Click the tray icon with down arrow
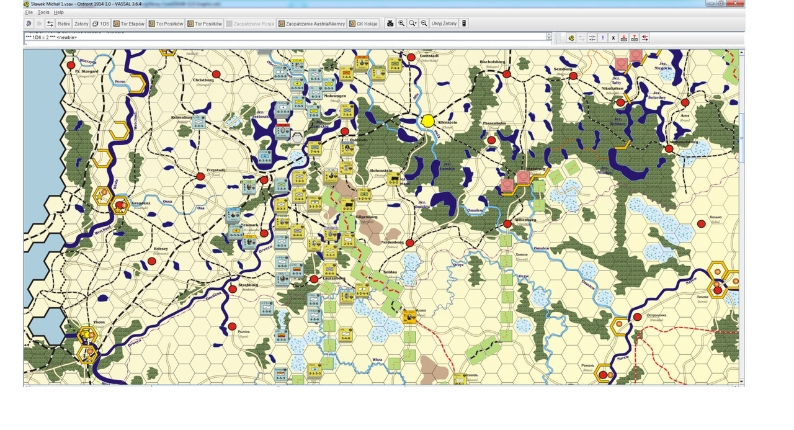Screen dimensions: 794x430 624,38
